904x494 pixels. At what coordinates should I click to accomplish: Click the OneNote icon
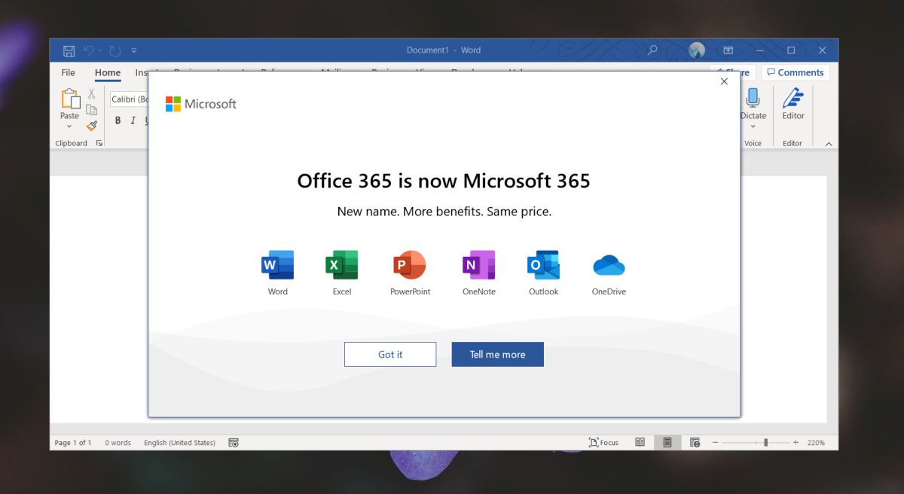point(478,264)
